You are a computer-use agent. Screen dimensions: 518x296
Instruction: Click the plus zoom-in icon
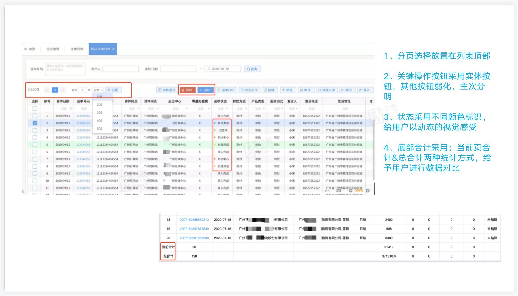pyautogui.click(x=368, y=191)
